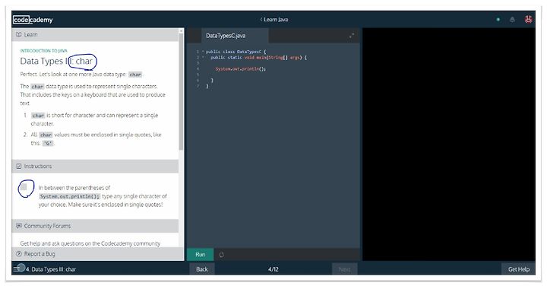The width and height of the screenshot is (547, 286).
Task: Open the lesson menu hamburger icon
Action: tap(17, 269)
